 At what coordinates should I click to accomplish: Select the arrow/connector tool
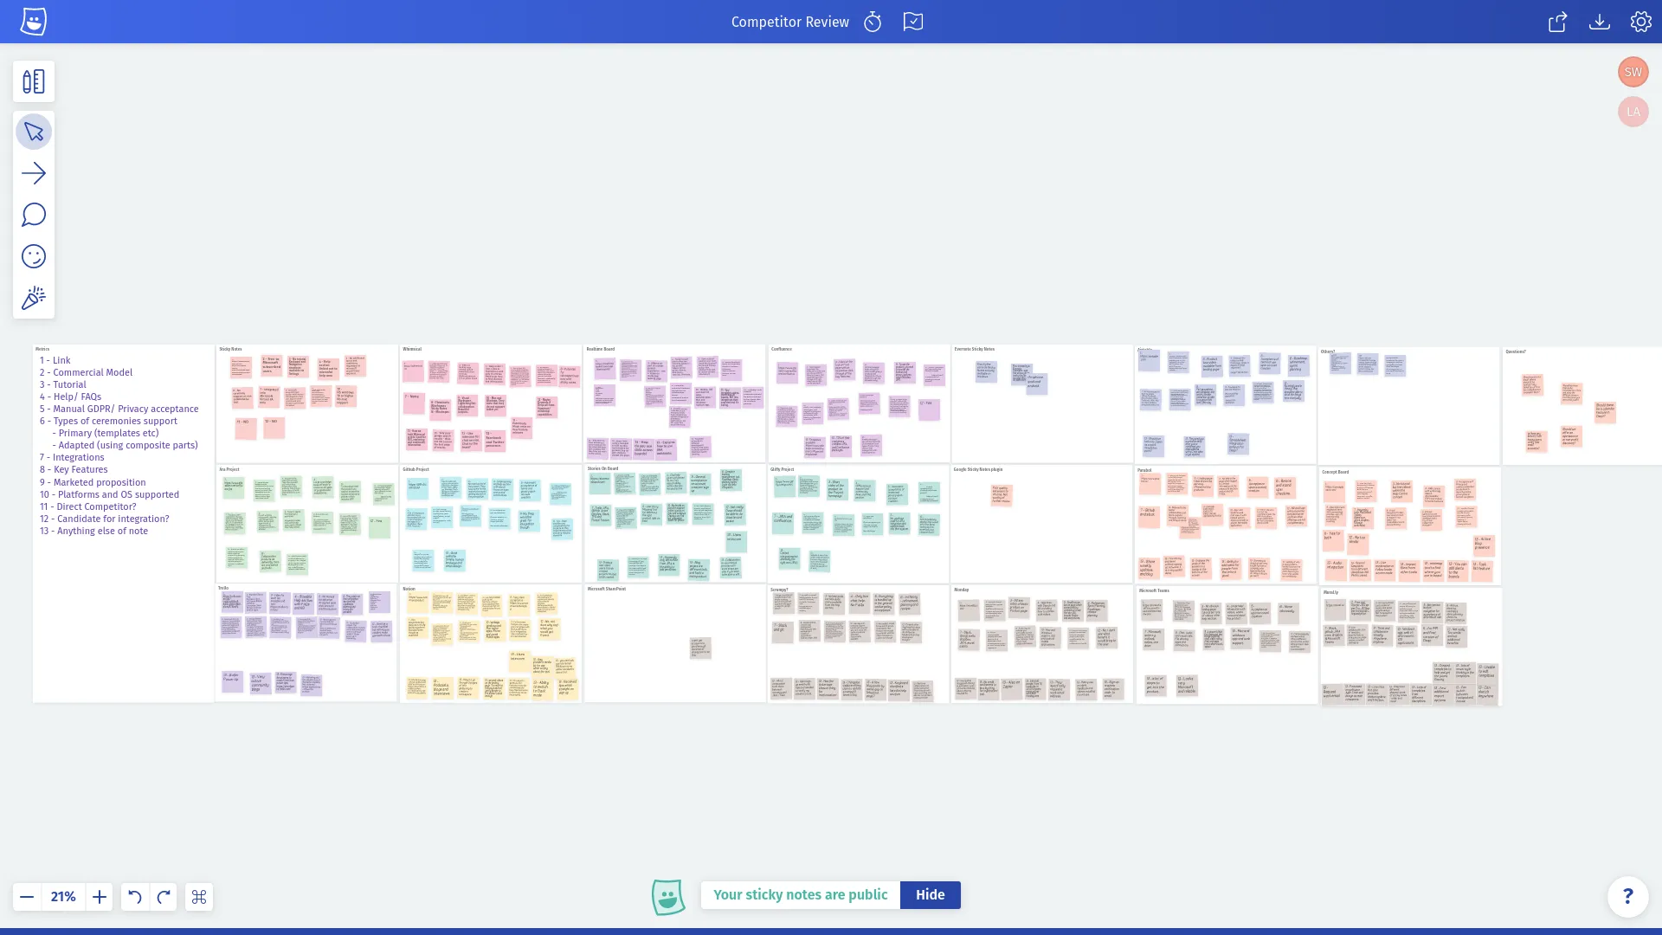point(34,173)
